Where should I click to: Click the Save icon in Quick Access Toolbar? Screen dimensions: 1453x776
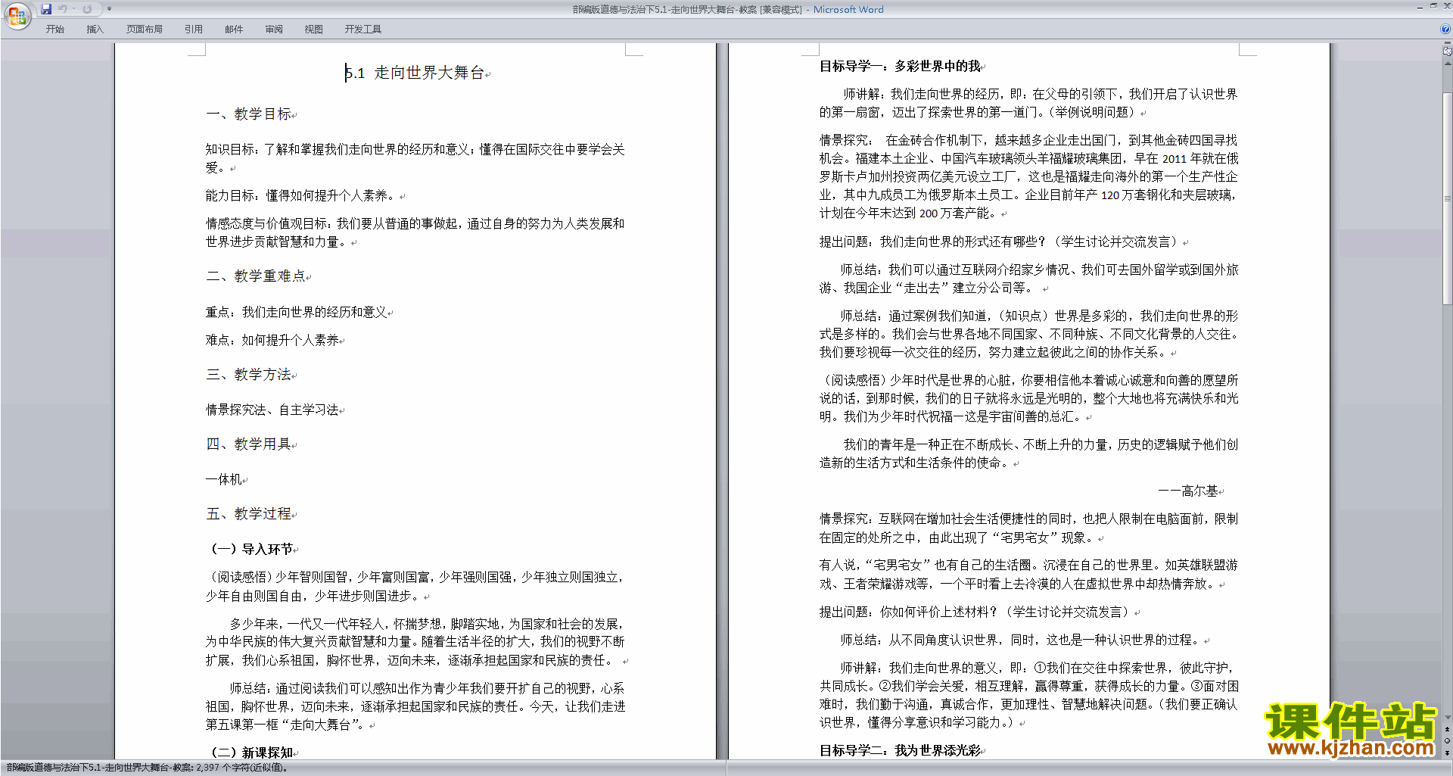point(46,9)
